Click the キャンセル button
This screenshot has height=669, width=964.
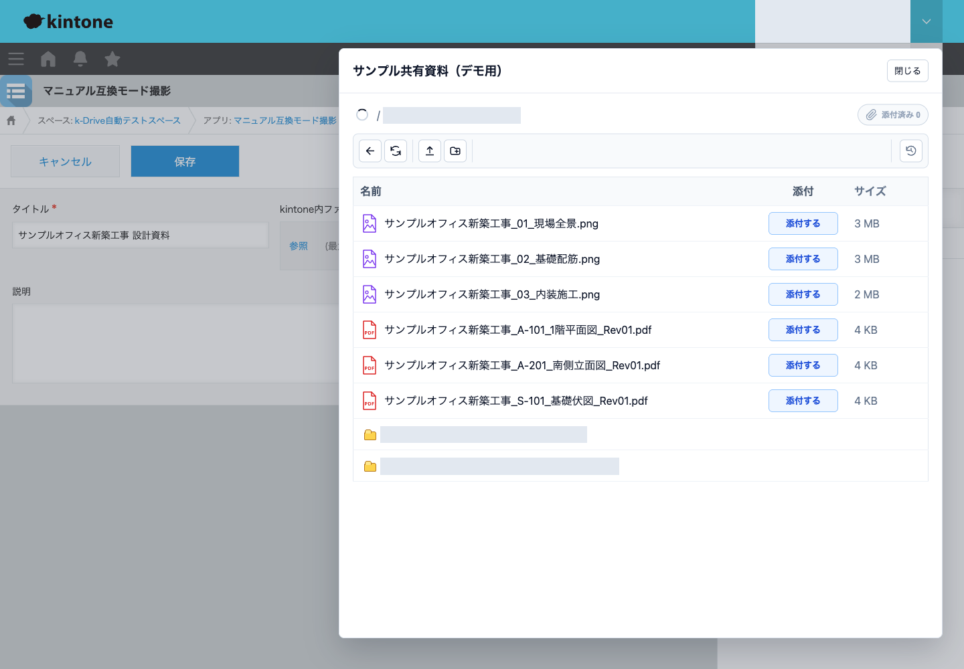(65, 161)
